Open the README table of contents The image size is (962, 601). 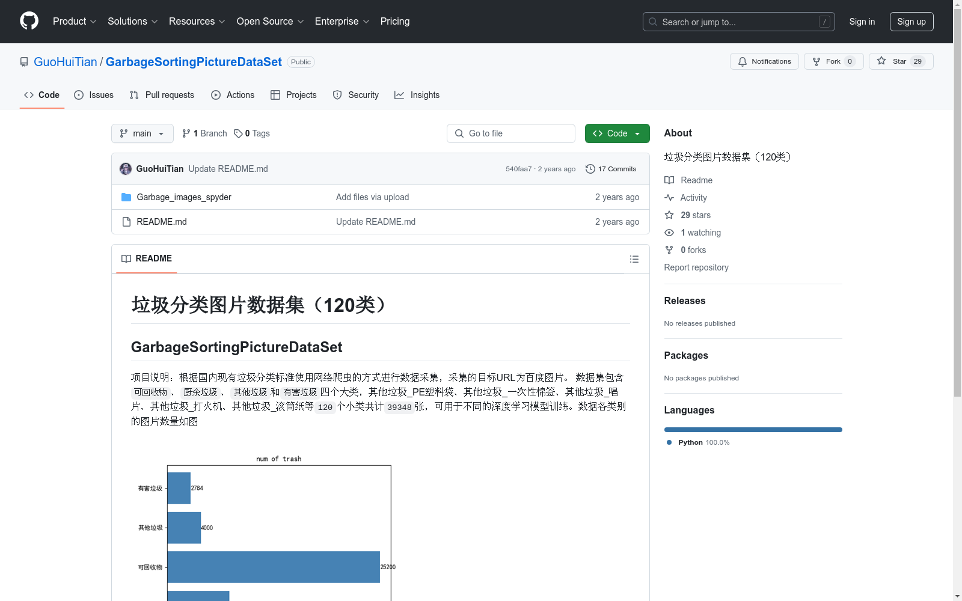[634, 259]
